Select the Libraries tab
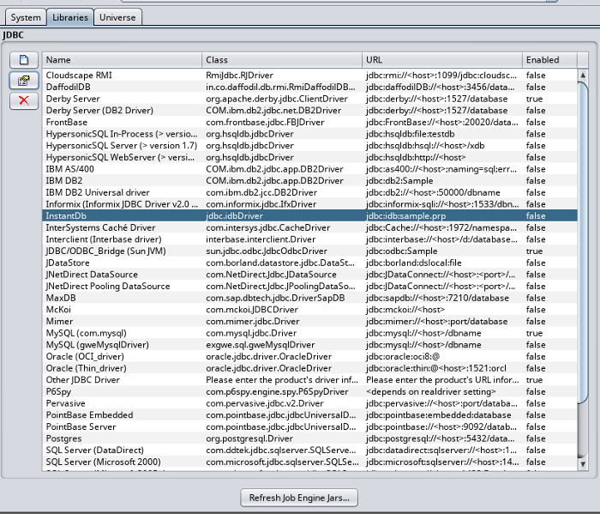 [69, 17]
